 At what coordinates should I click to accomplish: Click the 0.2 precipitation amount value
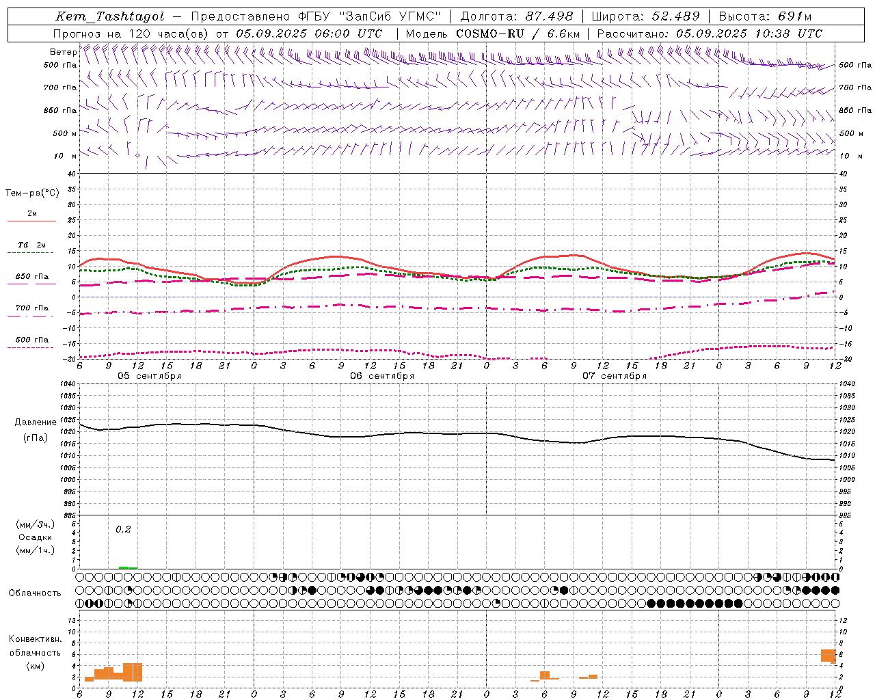tap(123, 529)
